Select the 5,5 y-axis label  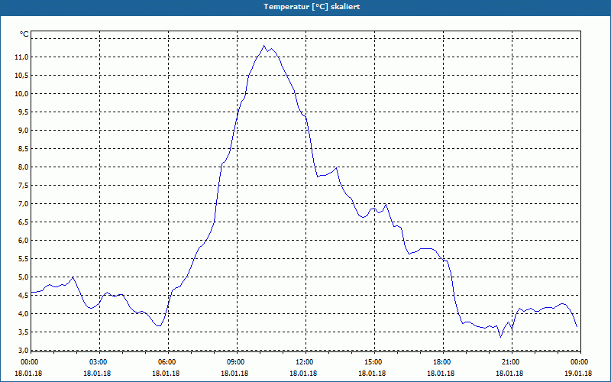[23, 258]
